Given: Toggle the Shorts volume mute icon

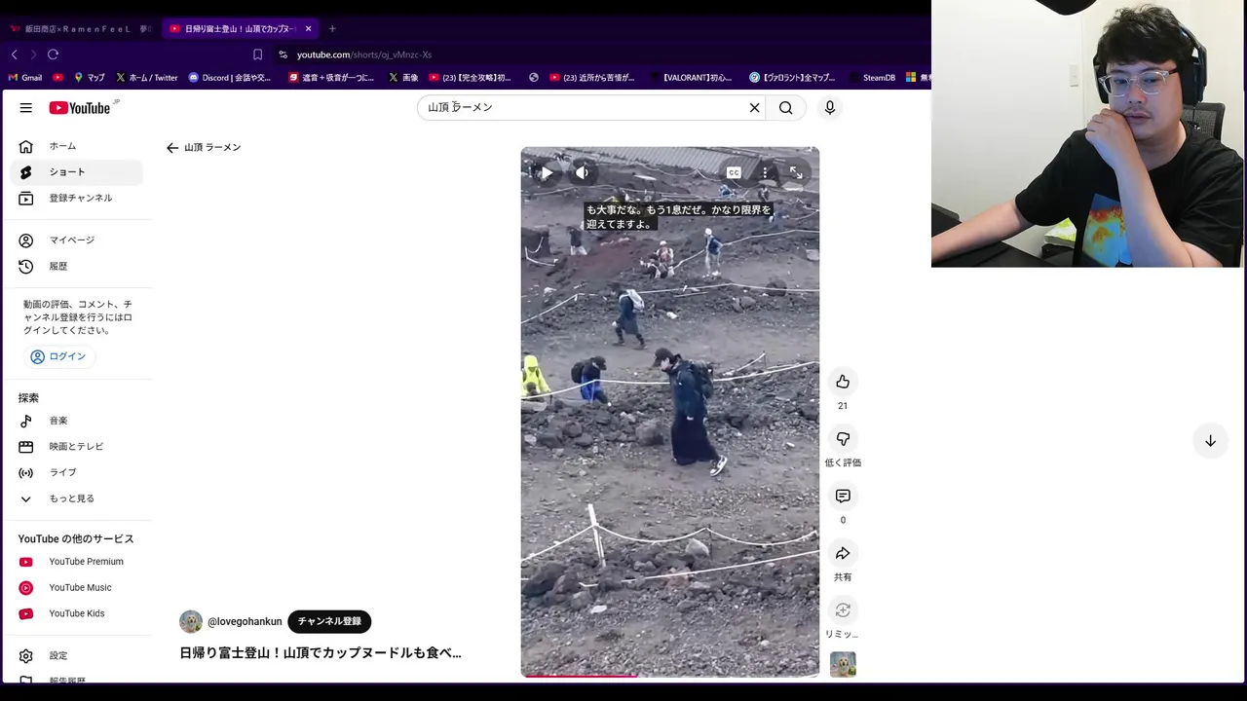Looking at the screenshot, I should [582, 173].
